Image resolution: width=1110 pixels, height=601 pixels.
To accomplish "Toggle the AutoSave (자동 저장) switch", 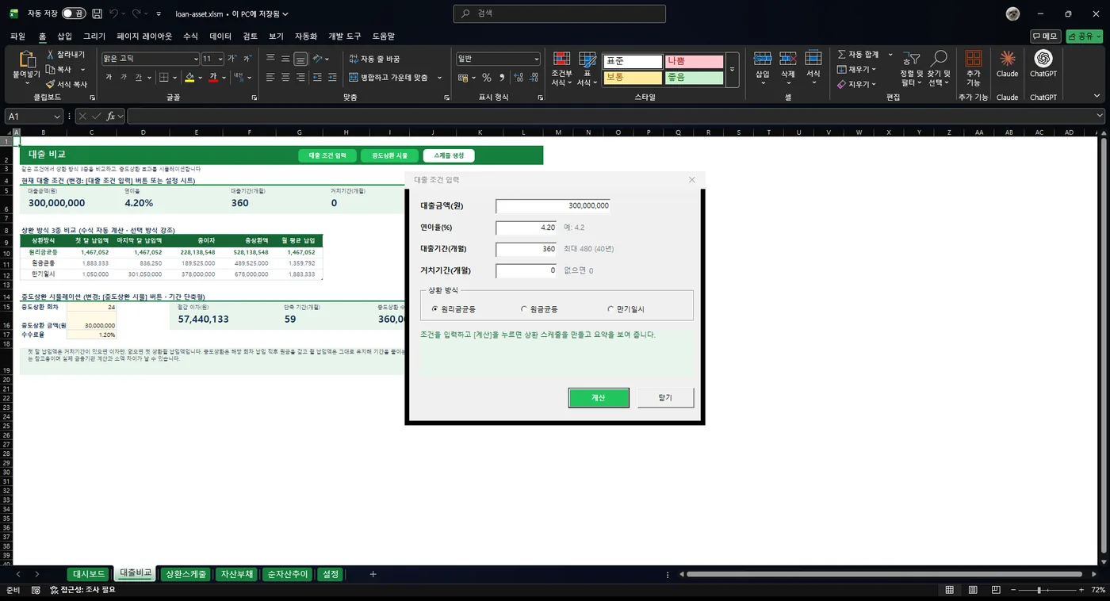I will click(x=75, y=13).
